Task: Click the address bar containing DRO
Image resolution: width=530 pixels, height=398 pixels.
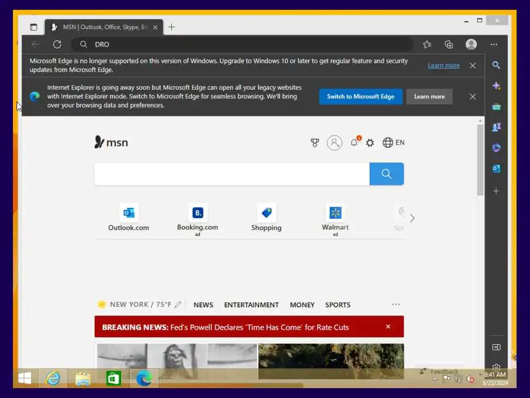Action: 242,45
